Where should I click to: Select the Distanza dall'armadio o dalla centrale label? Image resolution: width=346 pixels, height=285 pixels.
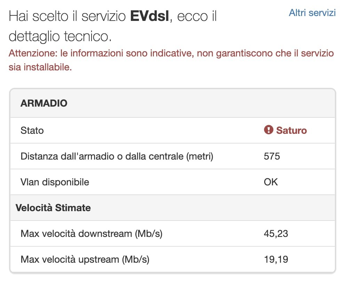click(x=117, y=156)
